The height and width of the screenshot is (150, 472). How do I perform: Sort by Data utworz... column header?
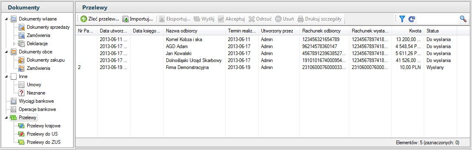[x=114, y=31]
